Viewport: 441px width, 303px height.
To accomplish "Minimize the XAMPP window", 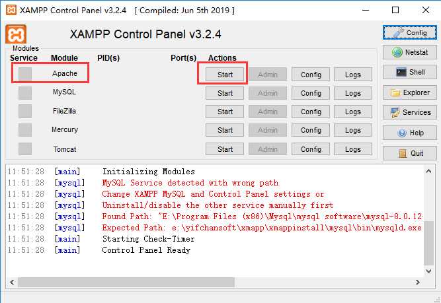I will click(x=366, y=10).
